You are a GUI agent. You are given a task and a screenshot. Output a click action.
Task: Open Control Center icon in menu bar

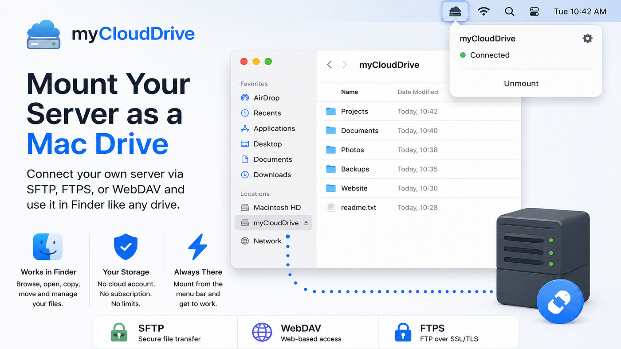(x=534, y=12)
